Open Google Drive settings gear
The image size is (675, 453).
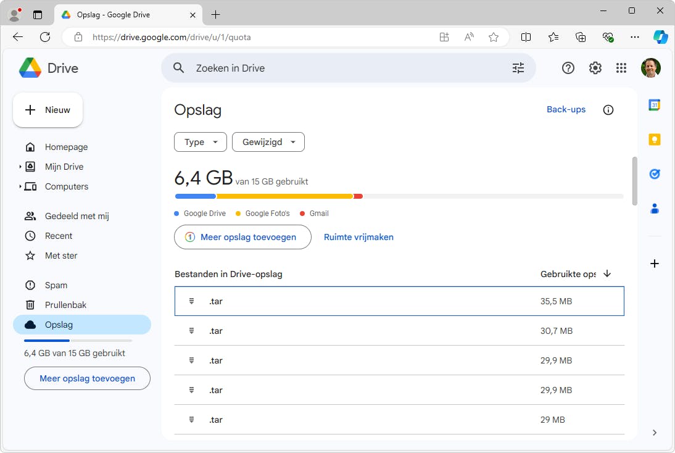coord(595,68)
